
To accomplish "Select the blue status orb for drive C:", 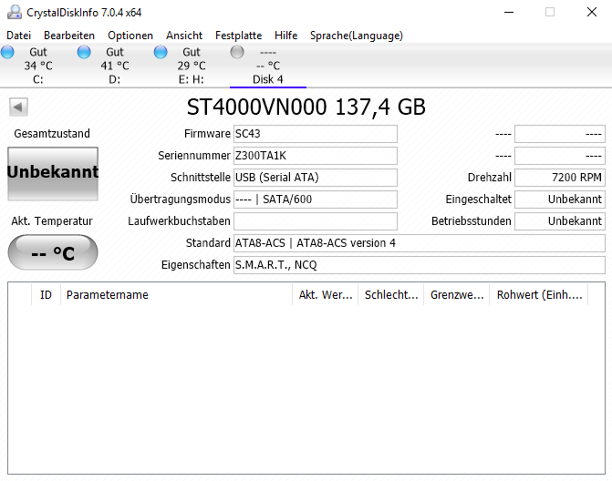I will (x=7, y=52).
